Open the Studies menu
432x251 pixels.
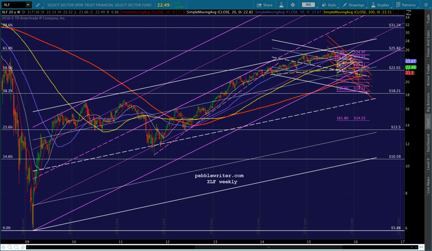[x=380, y=5]
